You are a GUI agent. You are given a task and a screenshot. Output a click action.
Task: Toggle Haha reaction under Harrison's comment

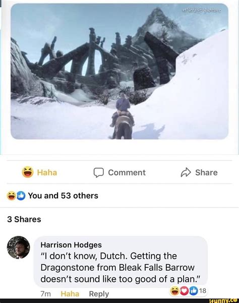[70, 294]
